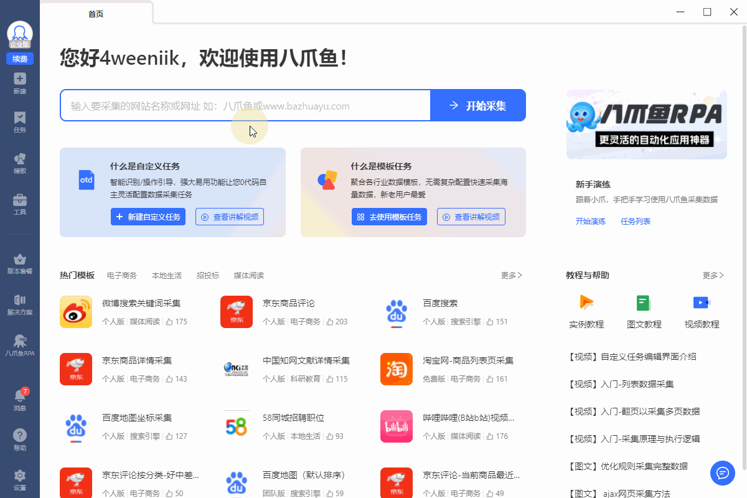Open the 新建 new task sidebar icon
The image size is (747, 498).
[x=20, y=83]
